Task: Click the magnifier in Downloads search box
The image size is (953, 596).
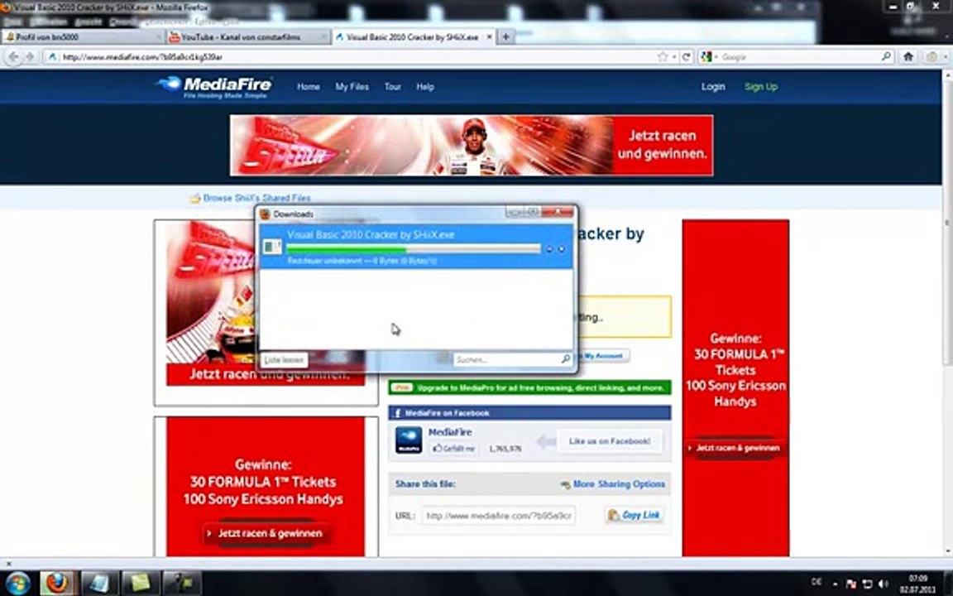Action: pyautogui.click(x=565, y=359)
